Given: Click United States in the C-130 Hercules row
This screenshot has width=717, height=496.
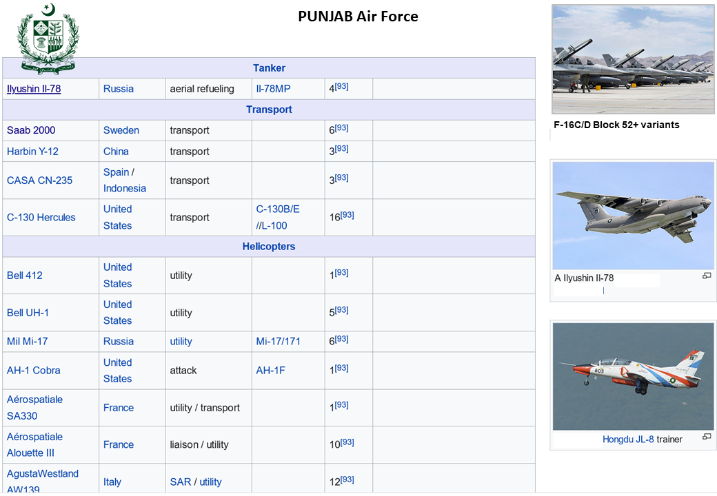Looking at the screenshot, I should point(117,218).
